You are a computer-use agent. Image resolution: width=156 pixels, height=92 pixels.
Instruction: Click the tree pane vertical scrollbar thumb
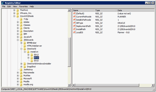coord(69,52)
